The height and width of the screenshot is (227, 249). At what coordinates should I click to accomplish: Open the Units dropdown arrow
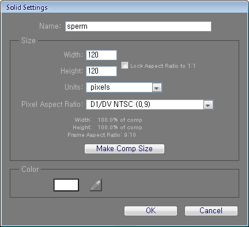(157, 88)
